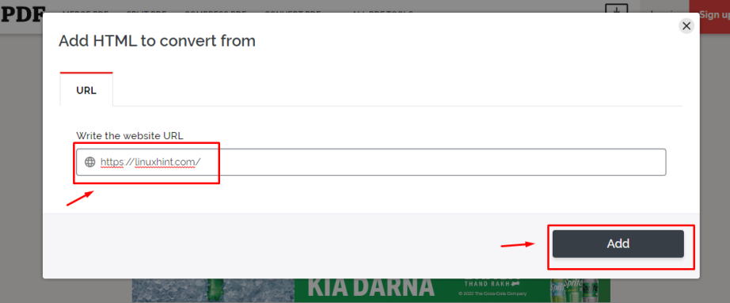The width and height of the screenshot is (730, 303).
Task: Click the linuxhint.com text in URL field
Action: point(166,162)
